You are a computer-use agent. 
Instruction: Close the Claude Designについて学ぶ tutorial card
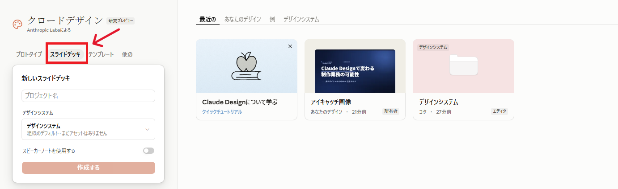click(290, 46)
